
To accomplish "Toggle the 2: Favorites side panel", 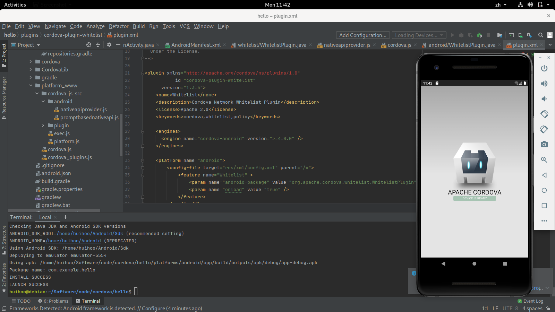I will (x=4, y=277).
